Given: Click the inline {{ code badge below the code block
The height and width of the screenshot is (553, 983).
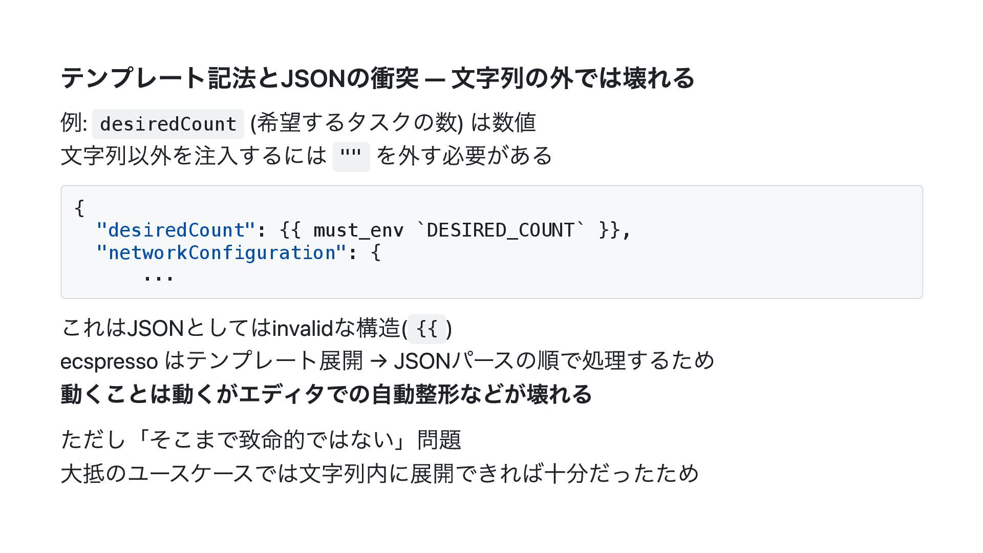Looking at the screenshot, I should click(x=426, y=329).
